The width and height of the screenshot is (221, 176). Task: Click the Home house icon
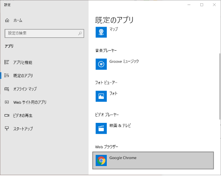(7, 20)
